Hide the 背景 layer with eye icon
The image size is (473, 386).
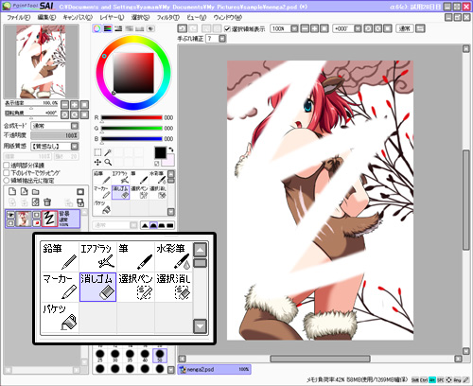10,215
